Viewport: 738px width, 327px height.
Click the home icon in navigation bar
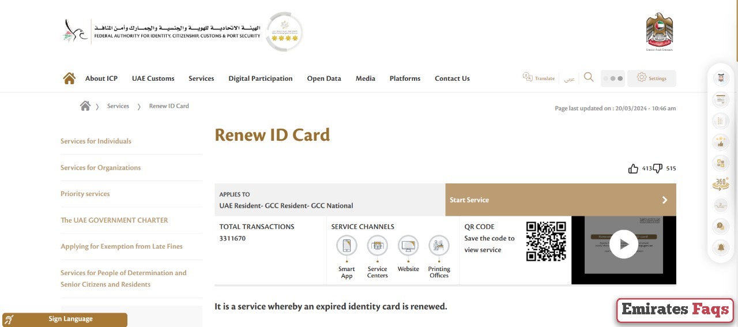(69, 78)
